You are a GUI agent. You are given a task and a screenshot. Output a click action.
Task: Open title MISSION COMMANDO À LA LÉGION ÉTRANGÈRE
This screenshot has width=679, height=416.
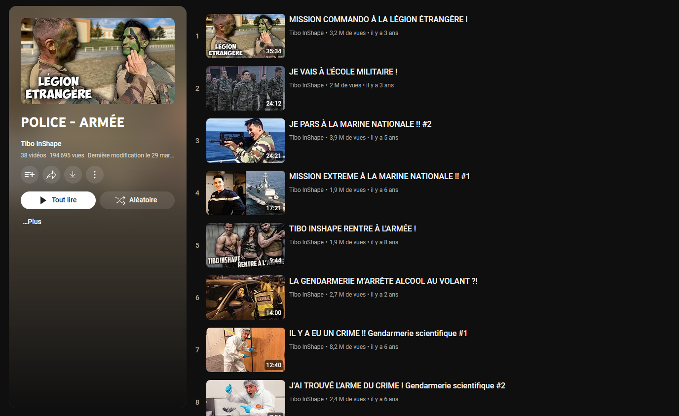(x=378, y=19)
